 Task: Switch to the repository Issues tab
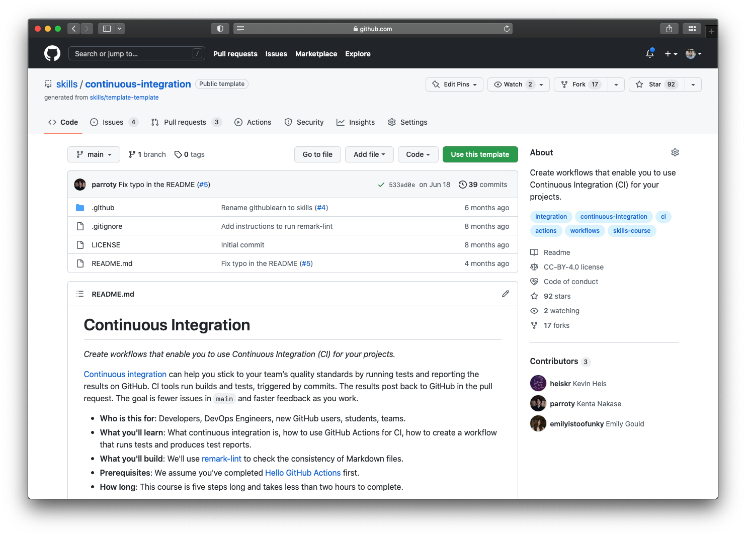point(114,122)
